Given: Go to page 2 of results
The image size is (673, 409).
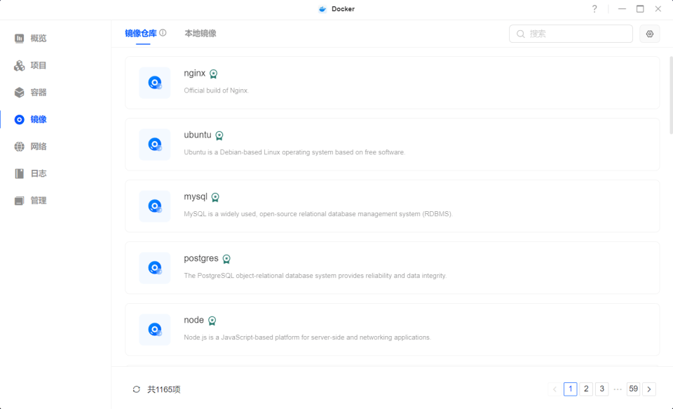Looking at the screenshot, I should [586, 389].
